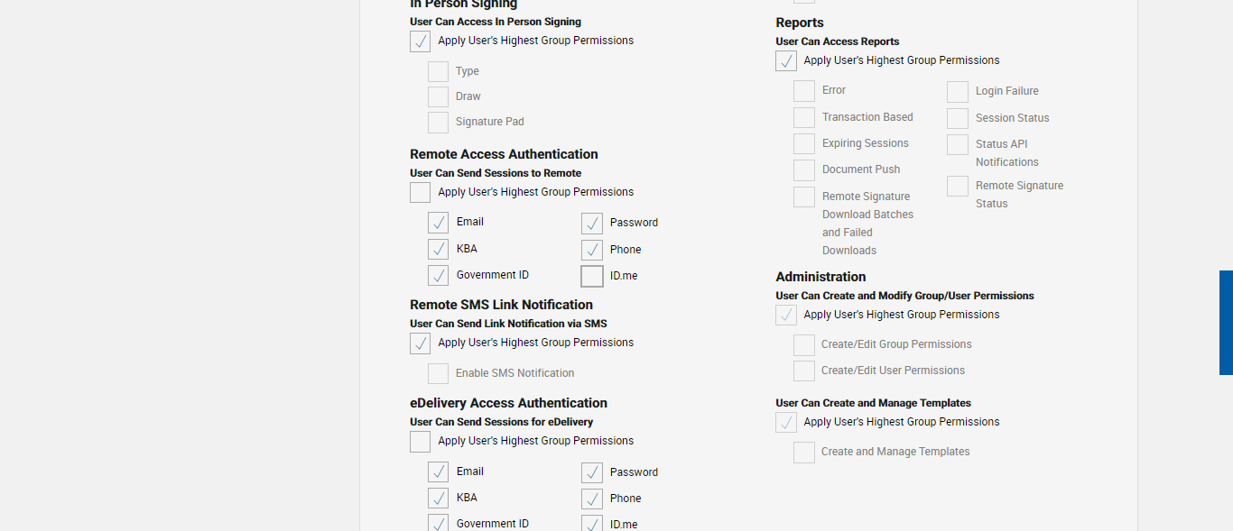Tick the Signature Pad checkbox
Image resolution: width=1233 pixels, height=531 pixels.
438,123
